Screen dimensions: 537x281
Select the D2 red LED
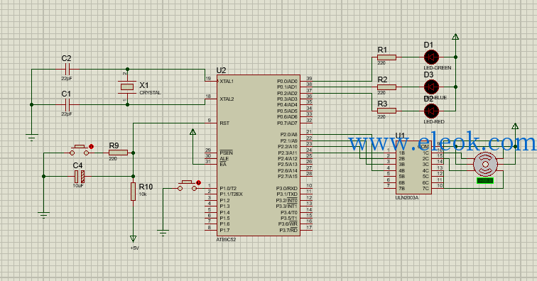click(431, 111)
